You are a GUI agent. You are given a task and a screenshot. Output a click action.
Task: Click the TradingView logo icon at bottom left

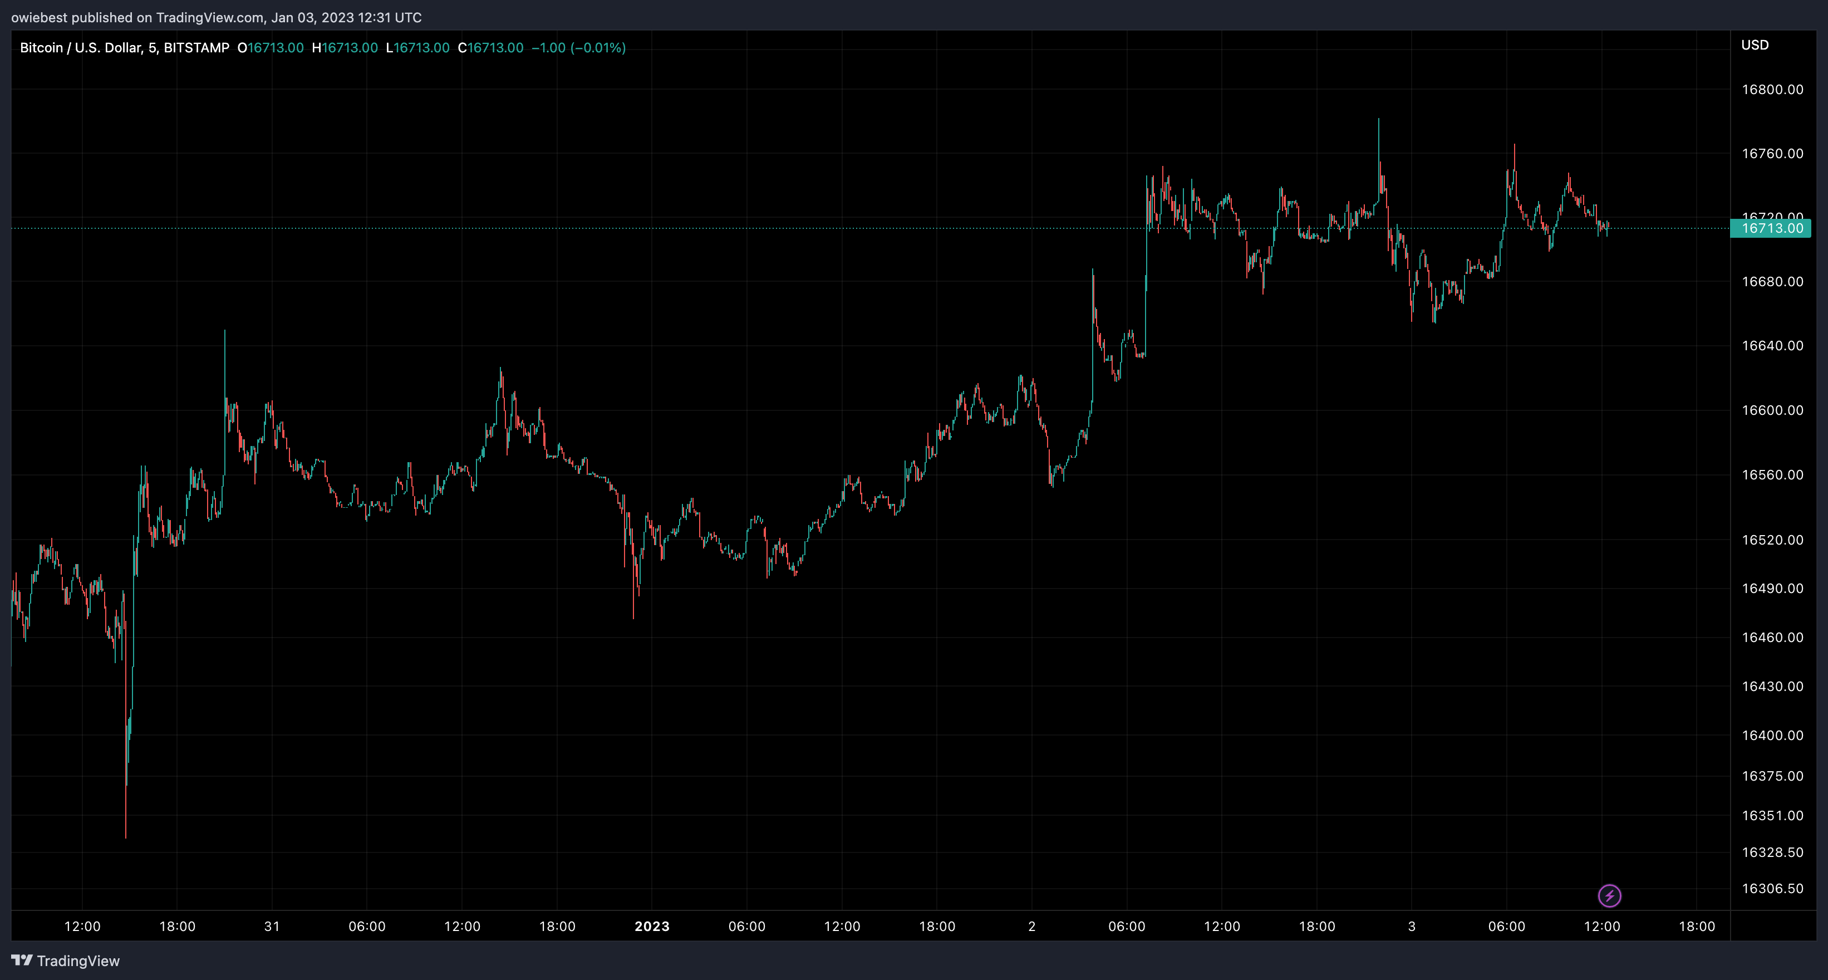21,960
